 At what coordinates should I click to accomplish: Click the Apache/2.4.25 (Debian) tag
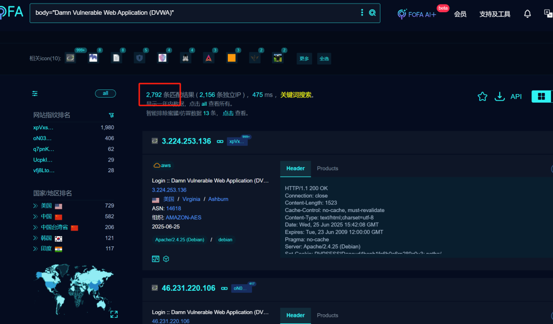pos(180,240)
